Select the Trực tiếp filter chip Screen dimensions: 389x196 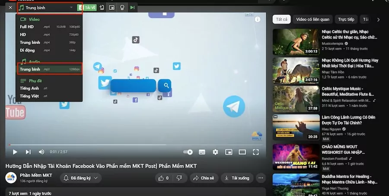[x=346, y=19]
